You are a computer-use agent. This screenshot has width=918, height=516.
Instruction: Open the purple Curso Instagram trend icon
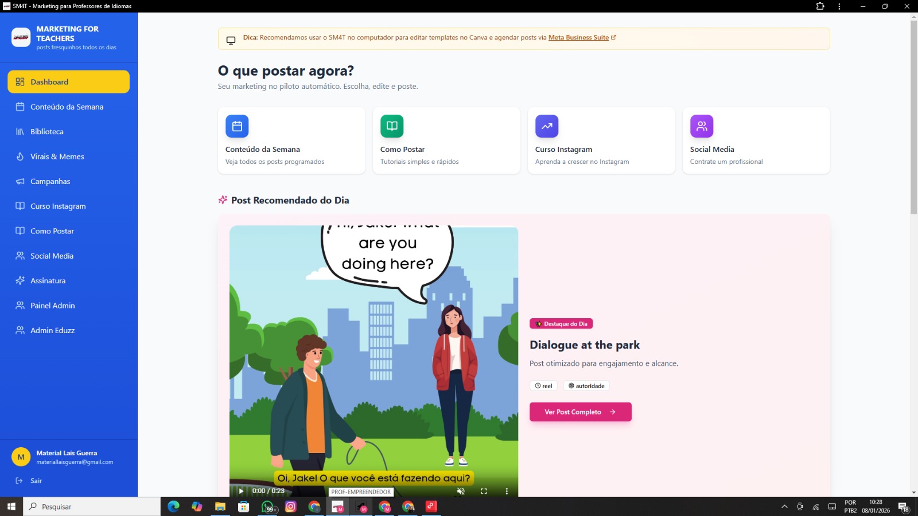[x=547, y=126]
